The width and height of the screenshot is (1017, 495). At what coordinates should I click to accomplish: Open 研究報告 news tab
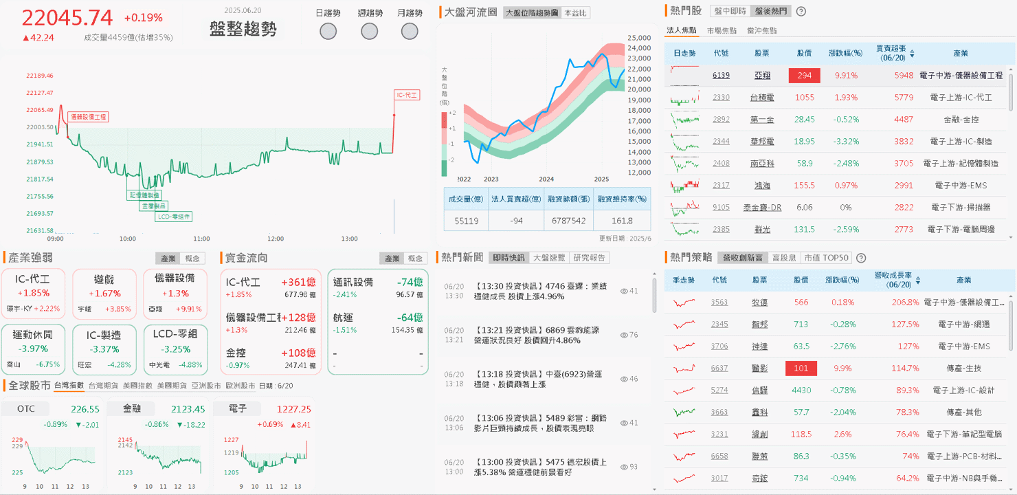[x=589, y=258]
